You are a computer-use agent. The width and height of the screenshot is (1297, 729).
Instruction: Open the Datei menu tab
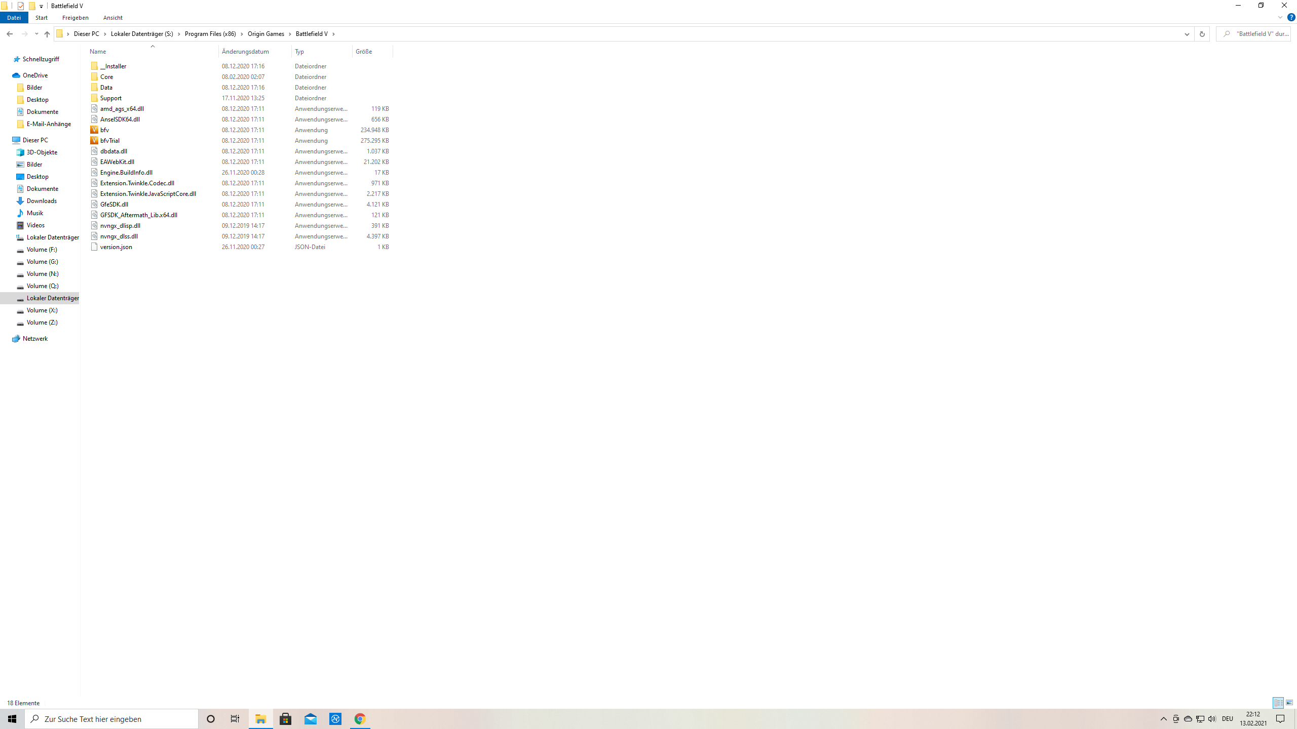tap(14, 18)
